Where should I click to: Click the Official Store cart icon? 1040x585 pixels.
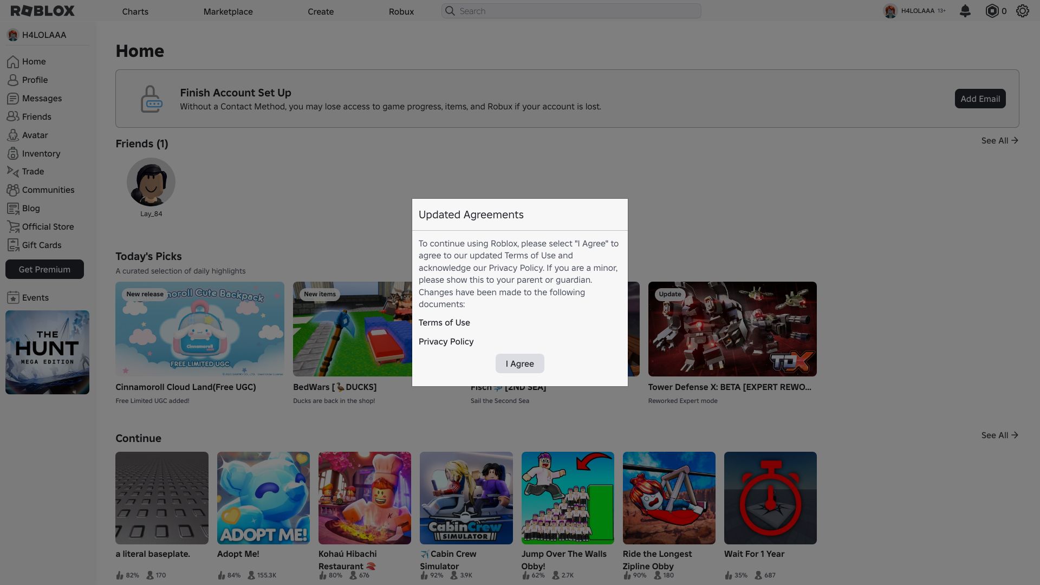pyautogui.click(x=13, y=227)
